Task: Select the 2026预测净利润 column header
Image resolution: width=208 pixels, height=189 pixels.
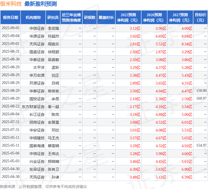Action: point(154,18)
